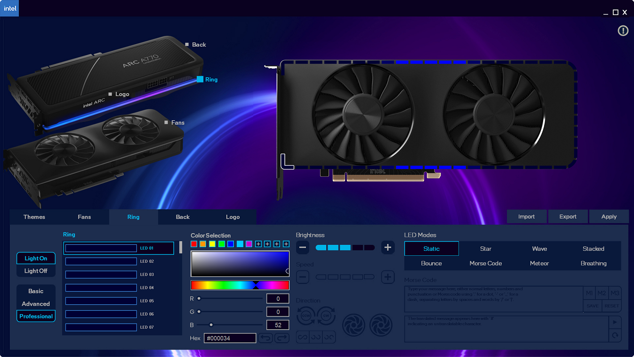
Task: Decrease brightness with the minus button
Action: 303,247
